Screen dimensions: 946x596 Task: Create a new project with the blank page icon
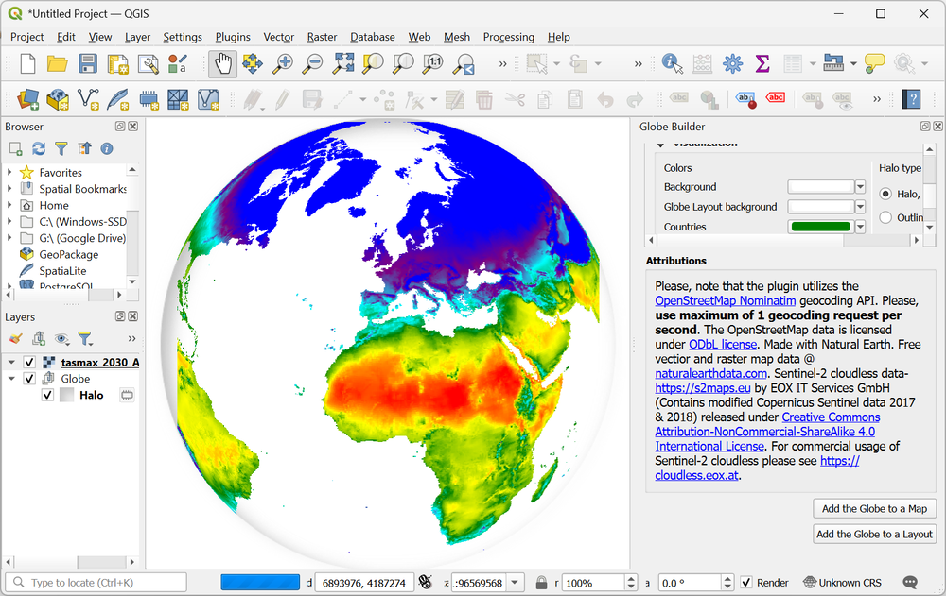(x=27, y=63)
